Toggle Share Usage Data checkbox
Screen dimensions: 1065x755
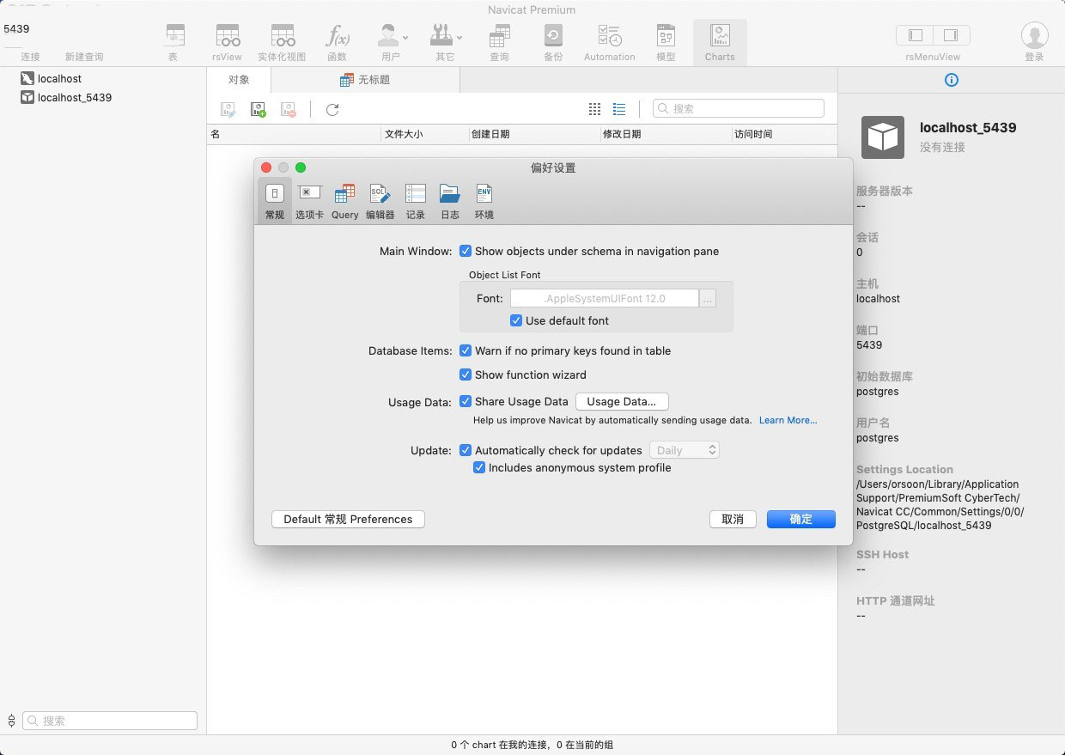tap(466, 401)
